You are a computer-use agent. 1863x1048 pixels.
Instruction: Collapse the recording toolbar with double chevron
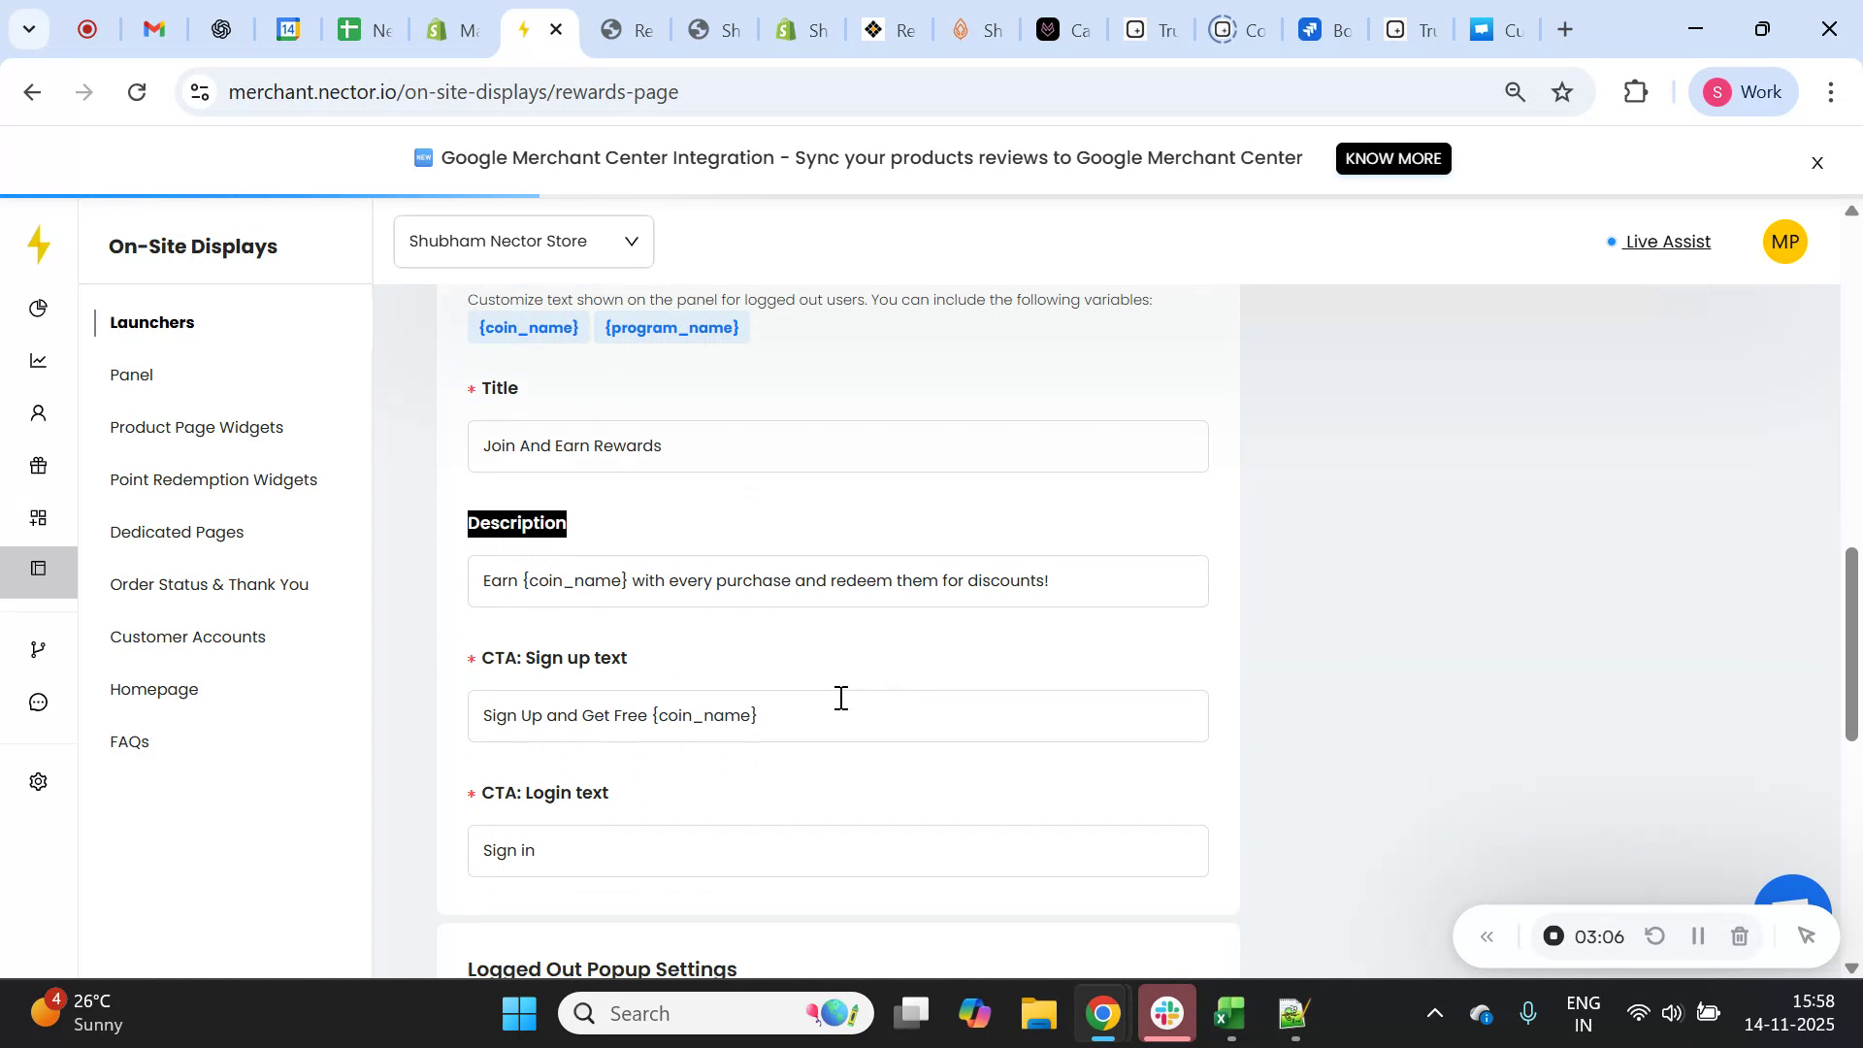coord(1487,935)
